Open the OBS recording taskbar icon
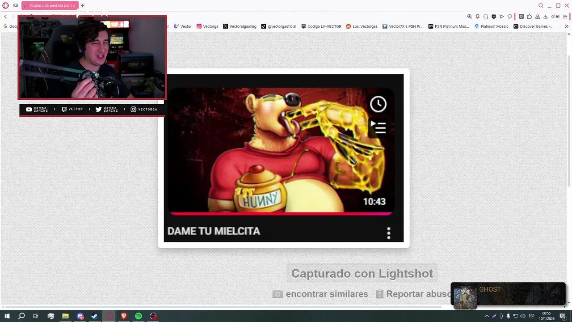 click(153, 316)
